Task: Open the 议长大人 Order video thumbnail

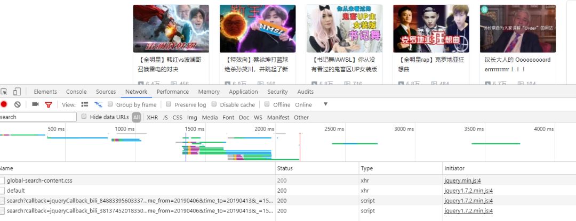Action: tap(517, 29)
